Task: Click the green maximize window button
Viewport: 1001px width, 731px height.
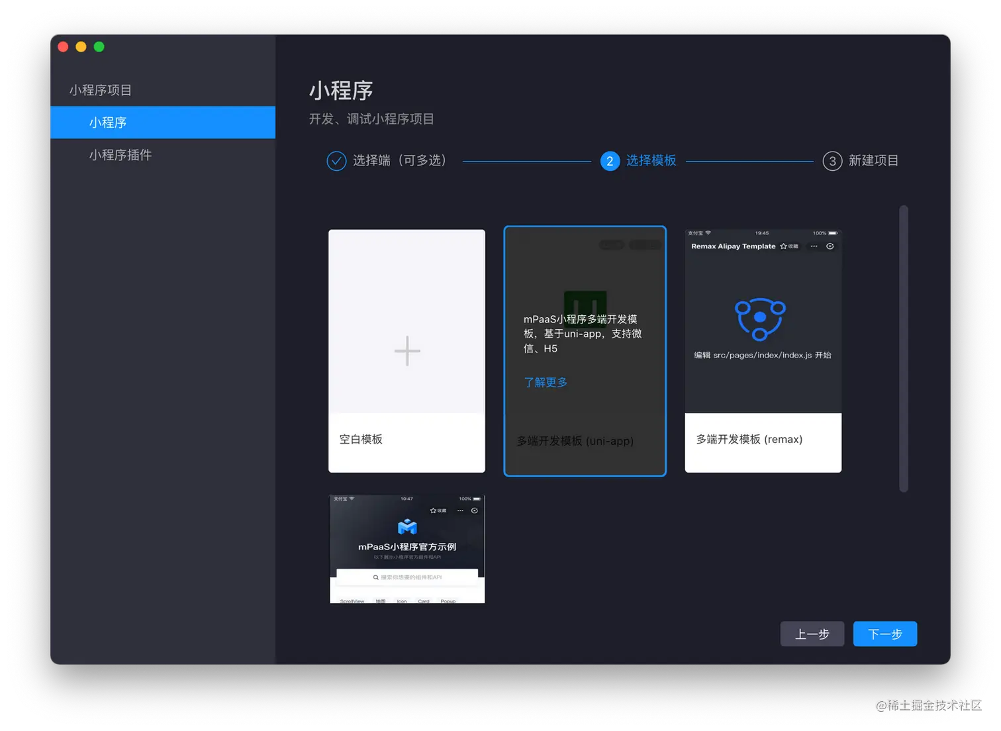Action: coord(99,47)
